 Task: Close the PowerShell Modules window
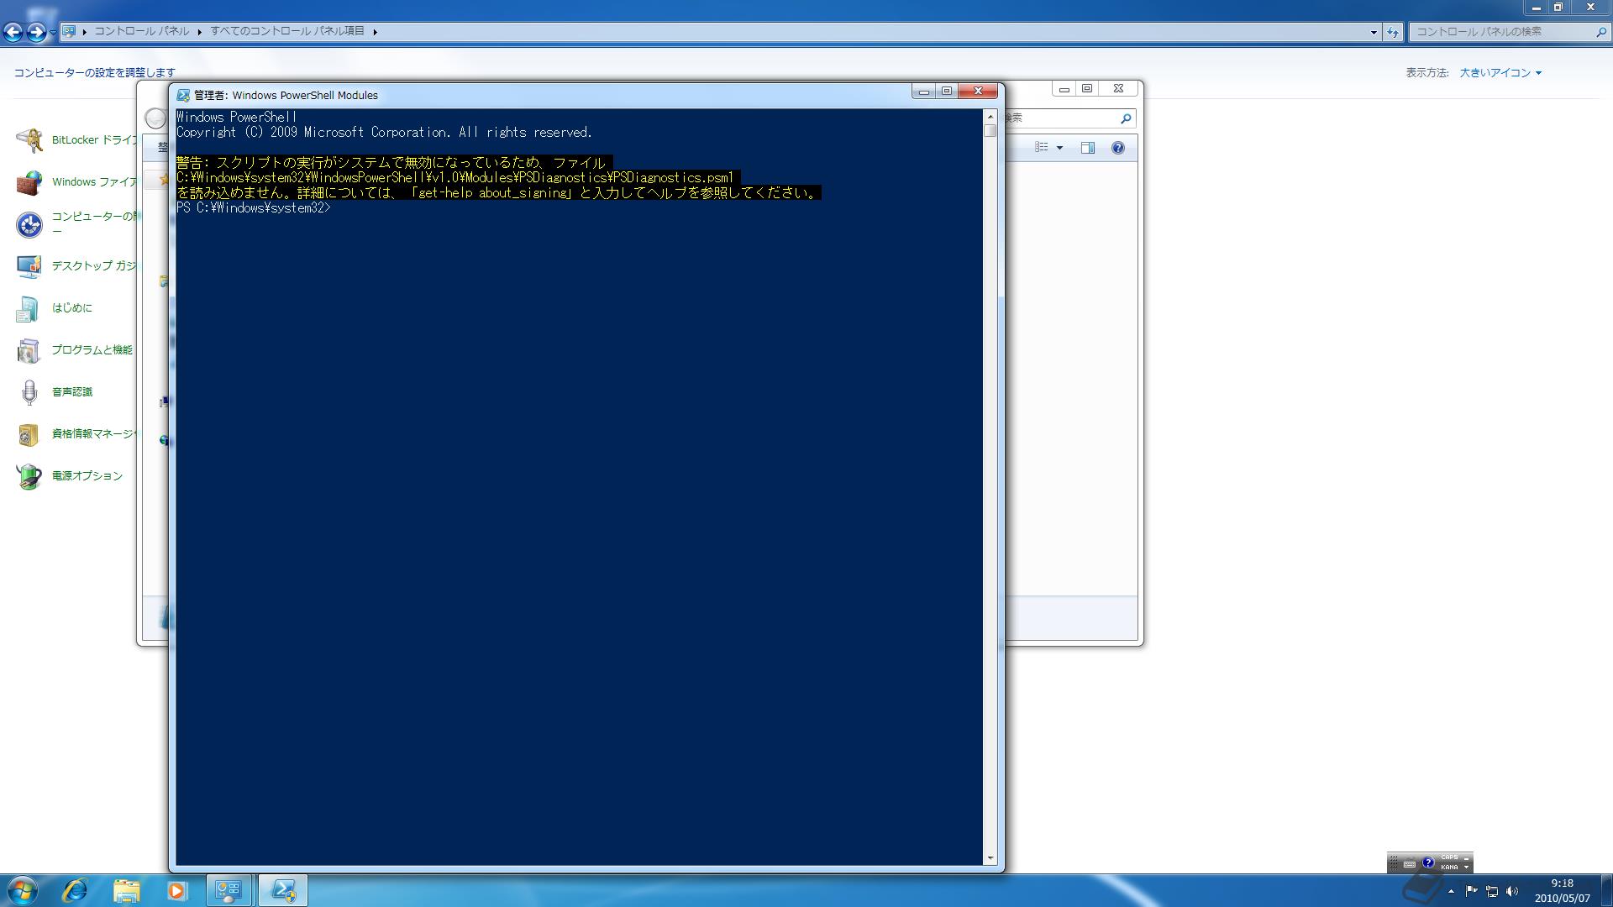click(978, 91)
